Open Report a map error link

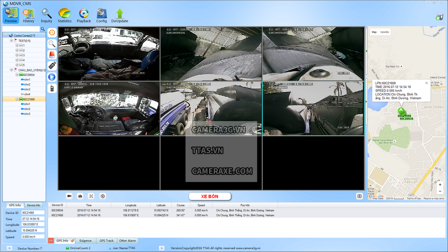(434, 199)
